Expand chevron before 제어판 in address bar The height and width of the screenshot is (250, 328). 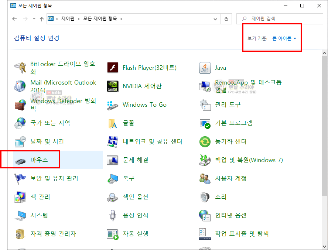57,19
